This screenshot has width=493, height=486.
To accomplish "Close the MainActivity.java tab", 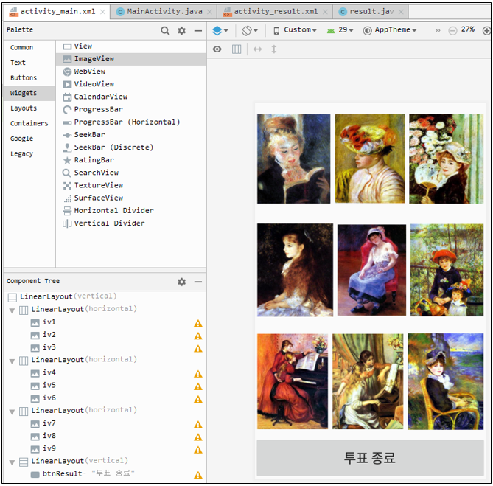I will click(210, 12).
